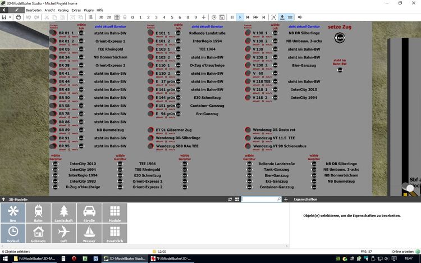Click the undo arrow icon

[x=29, y=17]
